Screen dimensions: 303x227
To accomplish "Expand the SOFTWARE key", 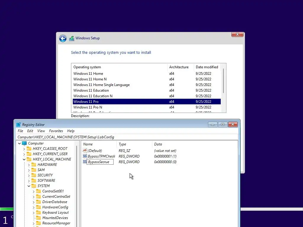I will point(29,181).
